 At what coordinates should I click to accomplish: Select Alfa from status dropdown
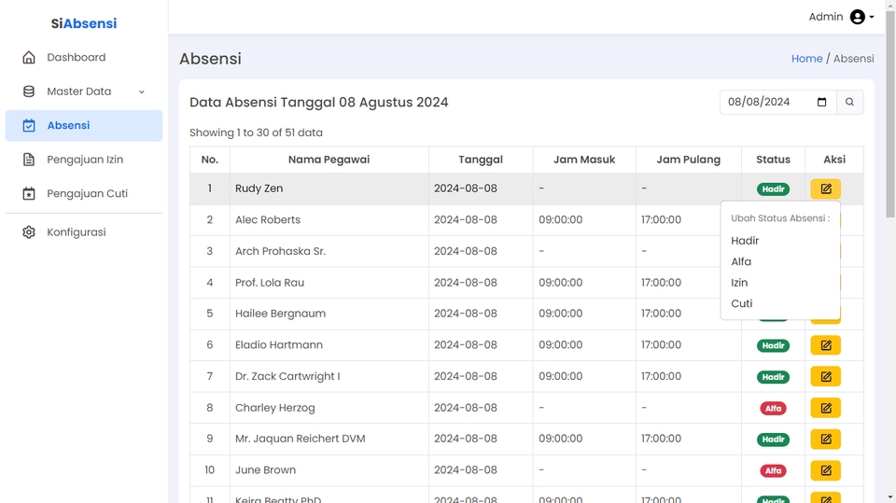(x=741, y=262)
